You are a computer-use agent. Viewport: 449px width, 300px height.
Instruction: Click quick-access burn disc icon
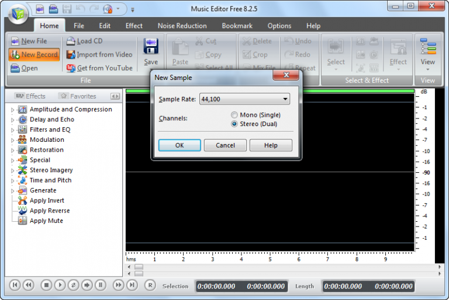coord(108,9)
